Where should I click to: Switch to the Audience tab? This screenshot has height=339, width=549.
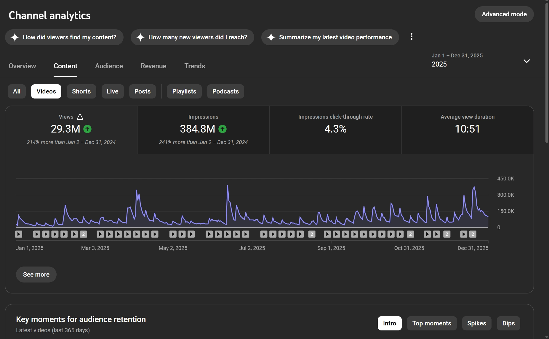[x=109, y=66]
